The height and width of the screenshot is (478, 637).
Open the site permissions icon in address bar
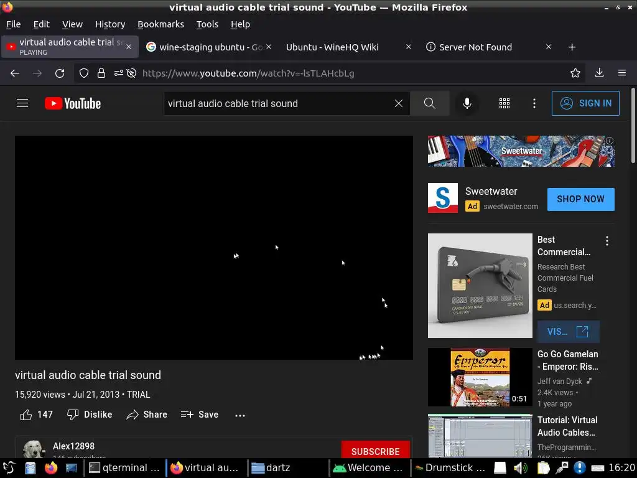[x=119, y=73]
